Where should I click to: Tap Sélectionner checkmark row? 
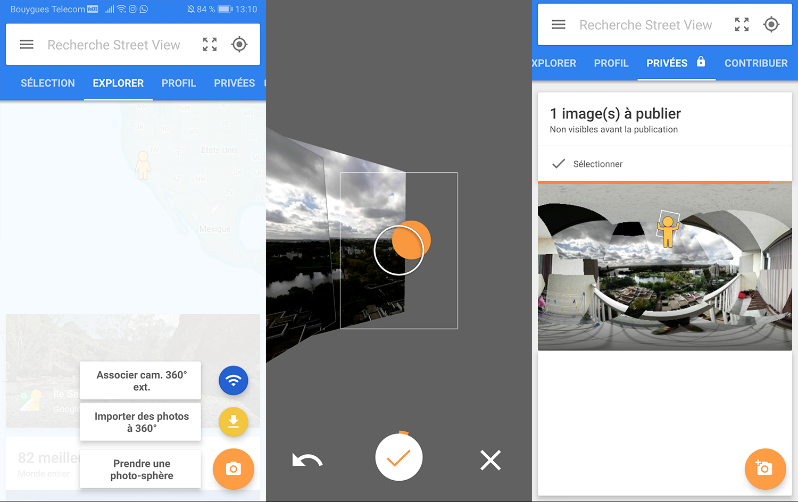point(665,164)
